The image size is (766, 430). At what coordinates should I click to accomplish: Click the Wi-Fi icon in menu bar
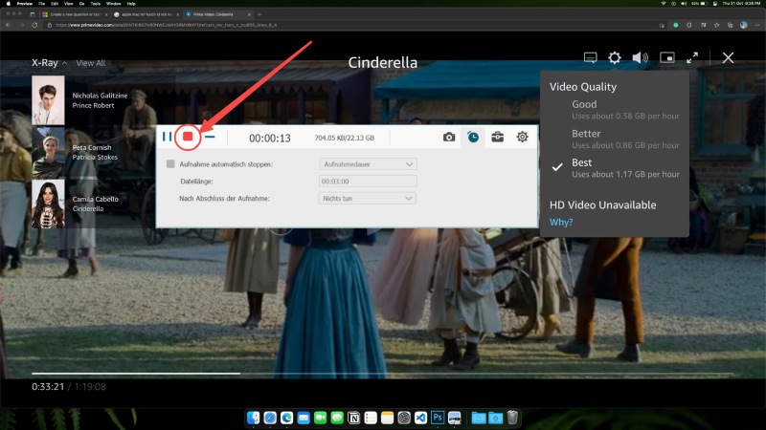pyautogui.click(x=663, y=4)
